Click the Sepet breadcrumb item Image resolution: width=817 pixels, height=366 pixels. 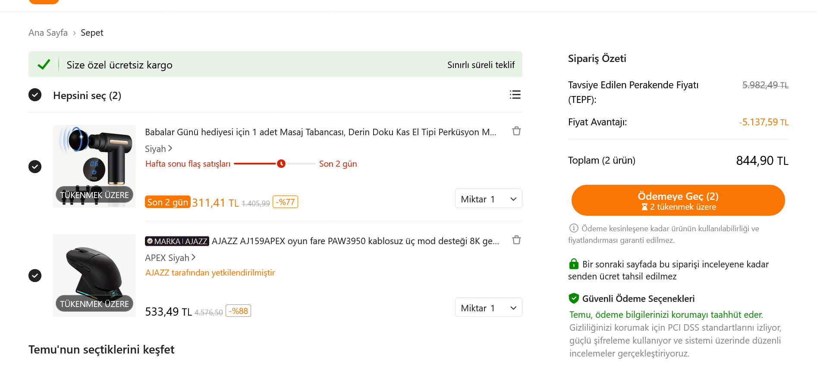point(92,33)
